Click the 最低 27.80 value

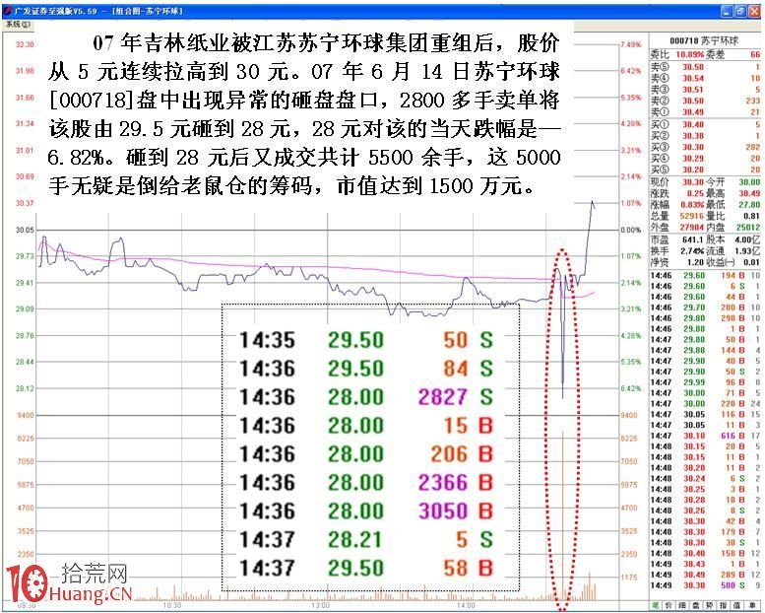(x=749, y=205)
